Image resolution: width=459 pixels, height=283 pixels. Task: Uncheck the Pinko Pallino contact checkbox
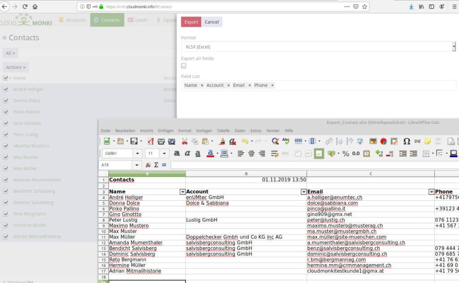coord(5,112)
